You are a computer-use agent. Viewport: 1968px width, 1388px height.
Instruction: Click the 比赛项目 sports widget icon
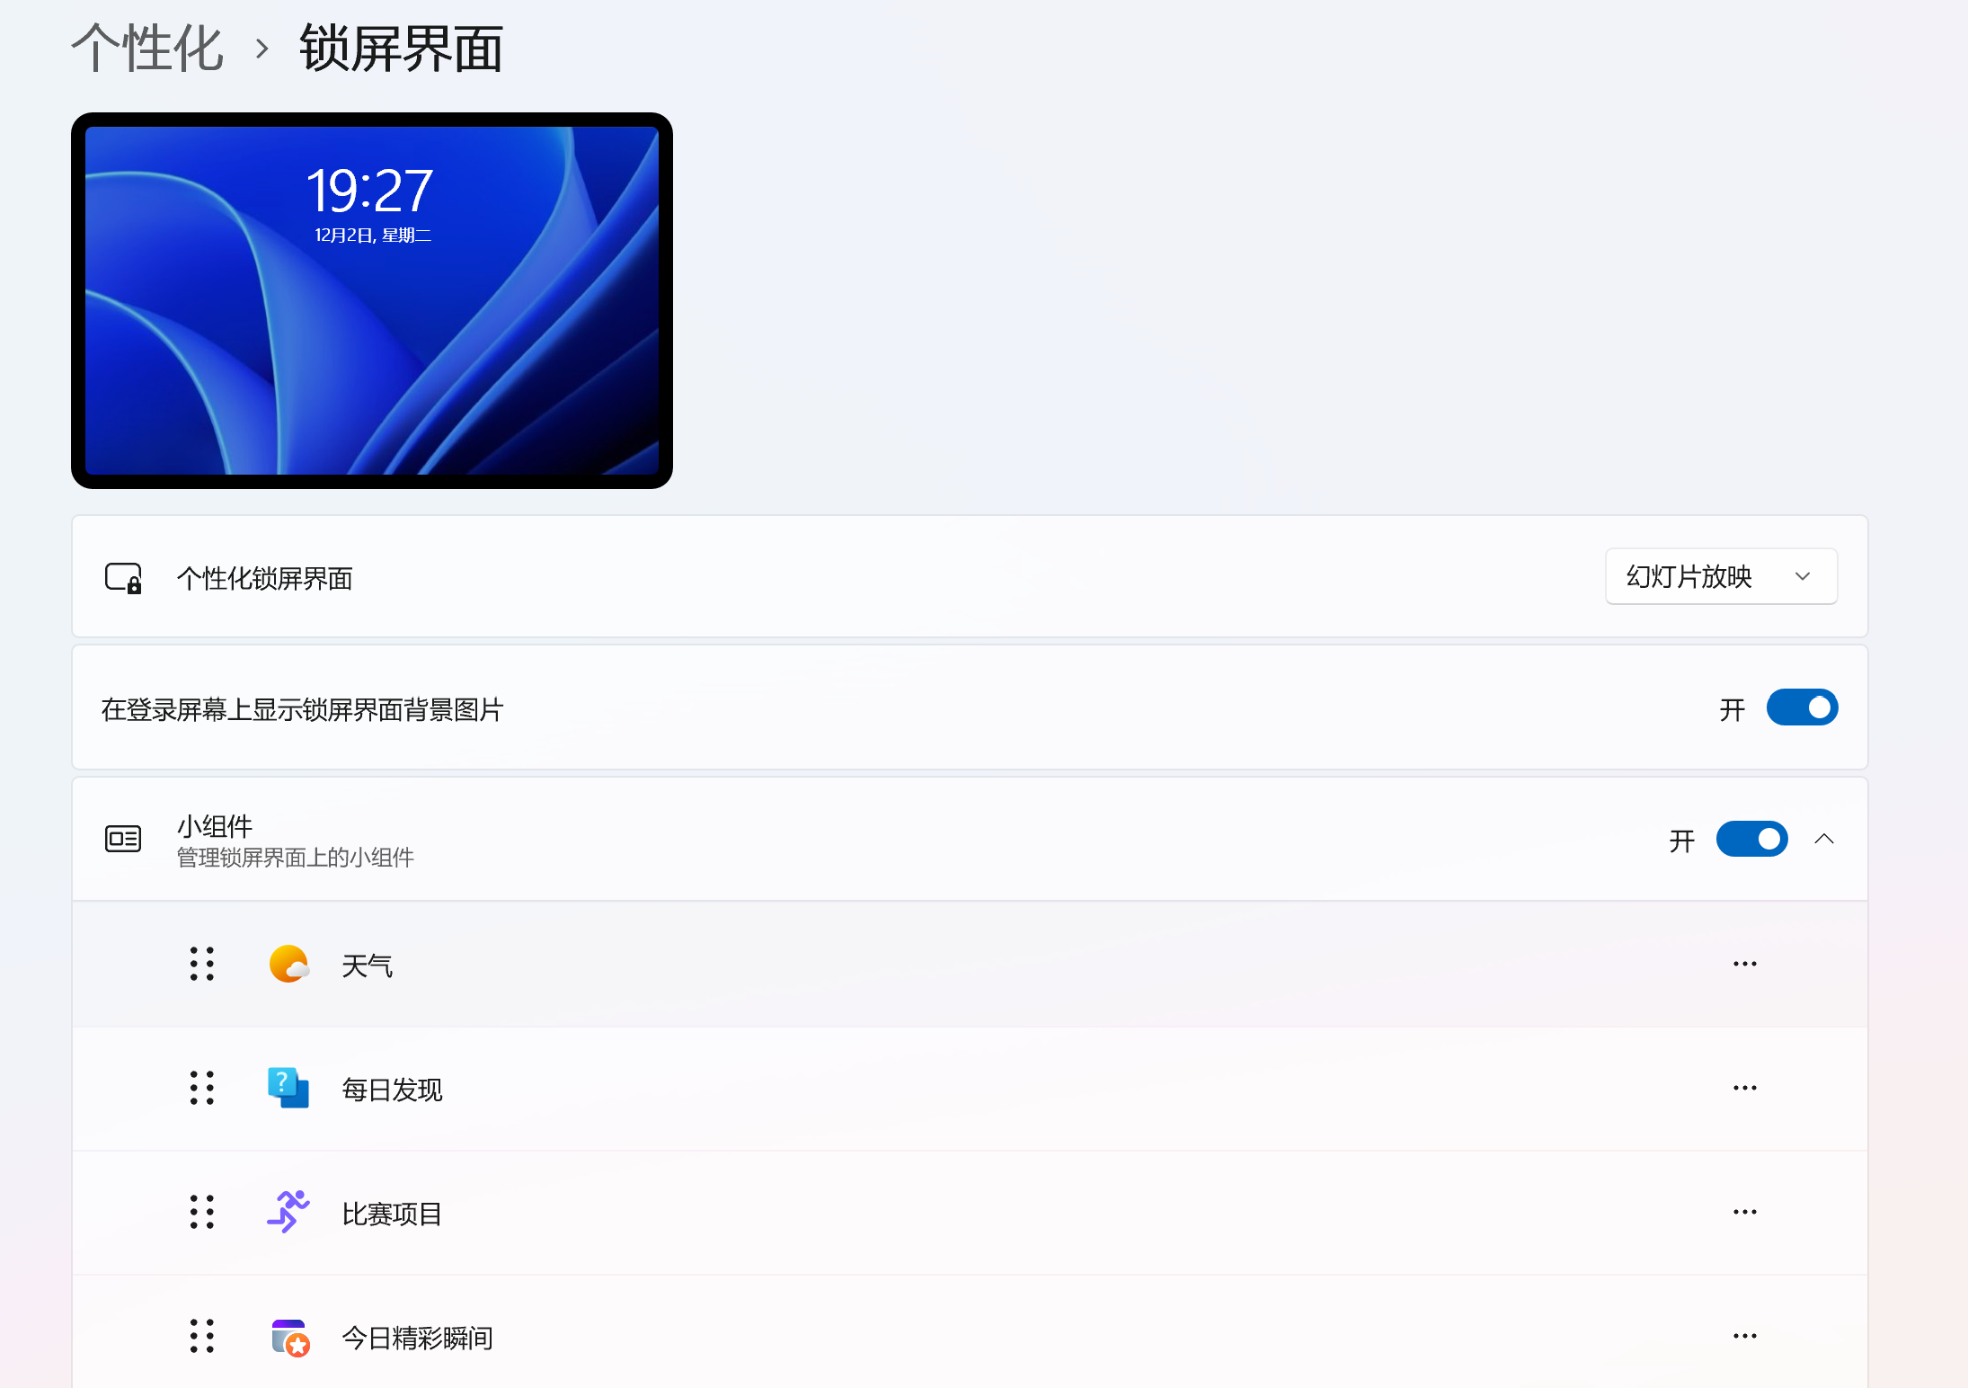pos(286,1212)
